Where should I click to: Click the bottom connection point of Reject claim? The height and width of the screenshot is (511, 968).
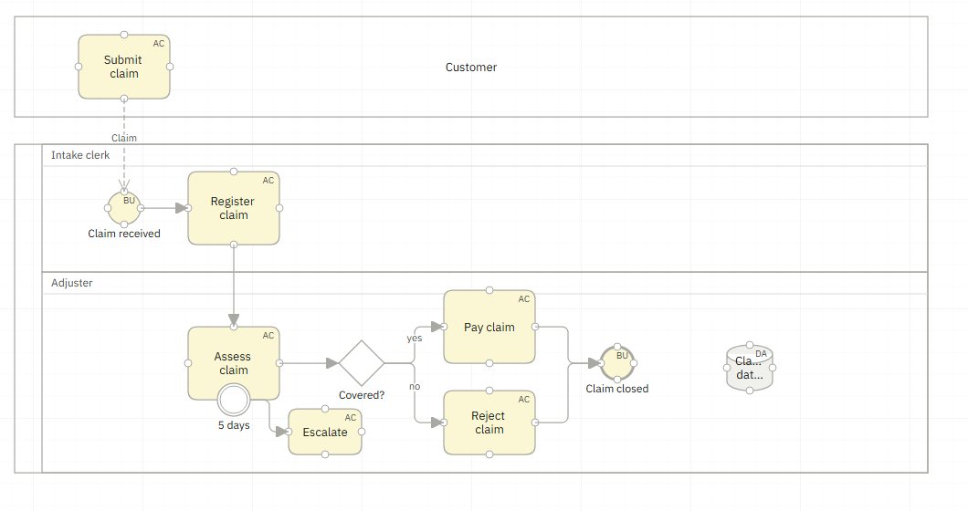489,454
